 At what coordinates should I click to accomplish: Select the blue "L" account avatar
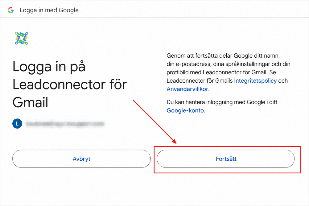[x=17, y=124]
